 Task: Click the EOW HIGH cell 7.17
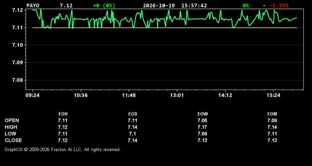coord(202,127)
